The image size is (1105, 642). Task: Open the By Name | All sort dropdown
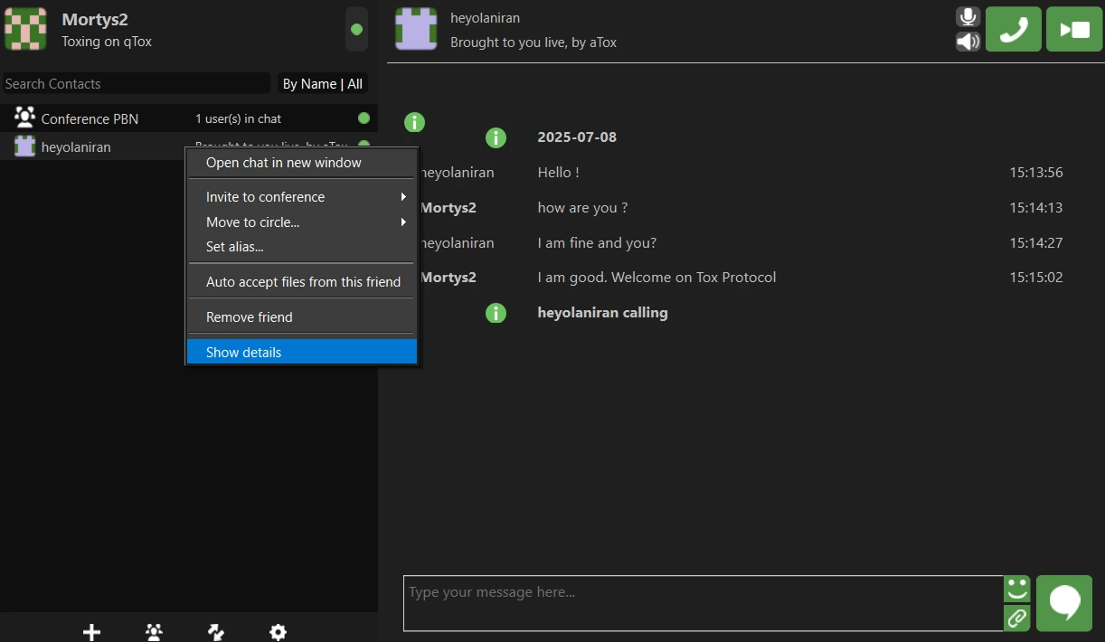[322, 84]
